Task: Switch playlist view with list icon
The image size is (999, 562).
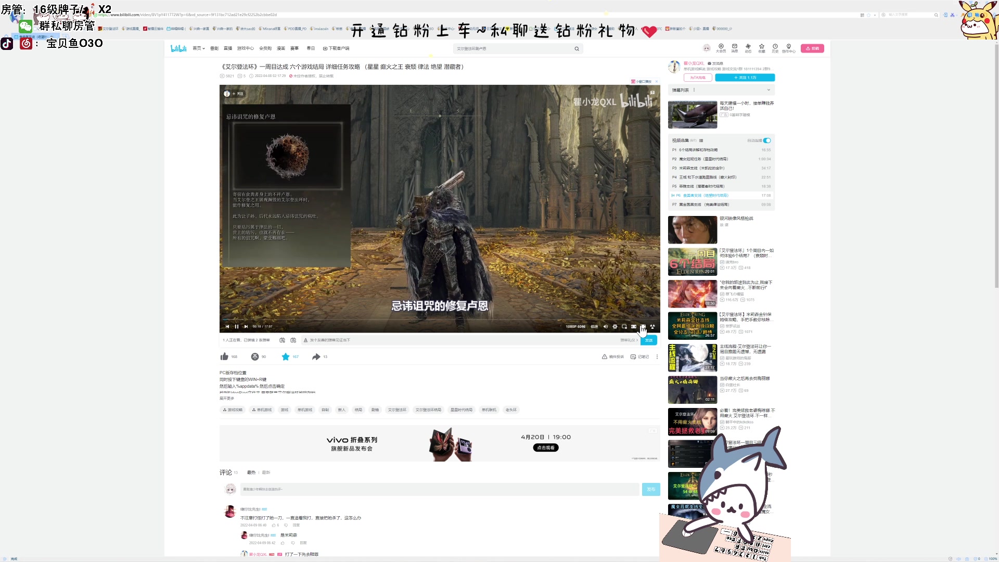Action: (x=701, y=140)
